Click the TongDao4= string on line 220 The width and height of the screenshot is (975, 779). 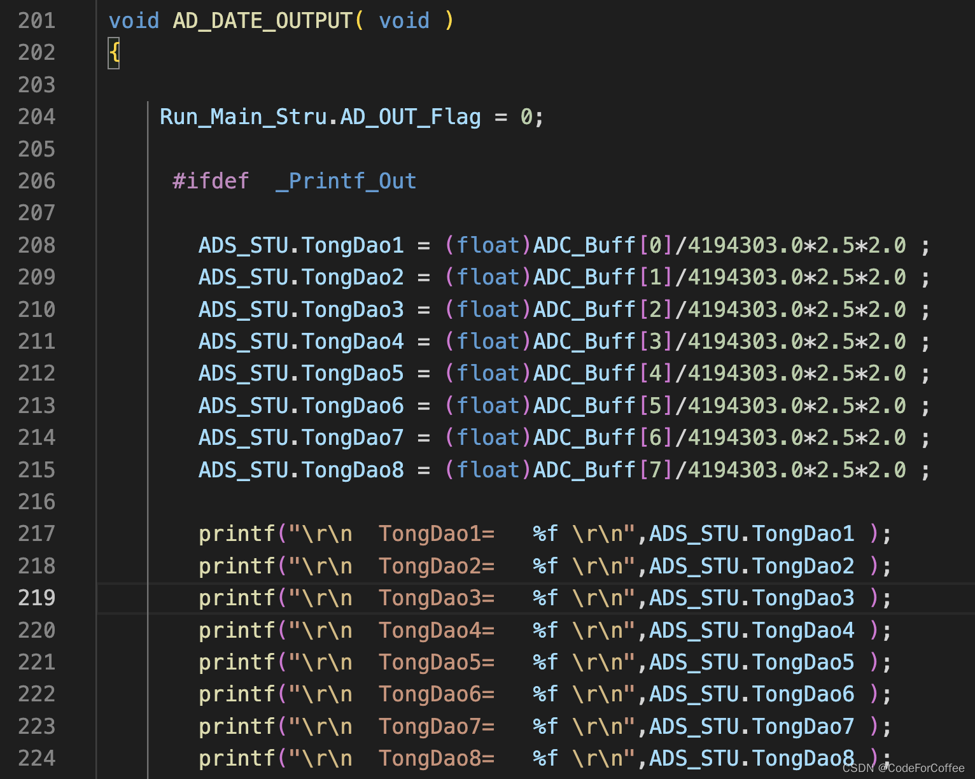[x=436, y=631]
